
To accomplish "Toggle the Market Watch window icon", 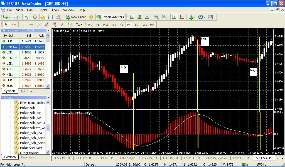I will point(27,17).
